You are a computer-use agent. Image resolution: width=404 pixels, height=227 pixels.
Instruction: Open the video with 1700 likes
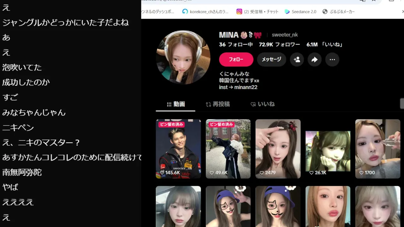click(378, 149)
